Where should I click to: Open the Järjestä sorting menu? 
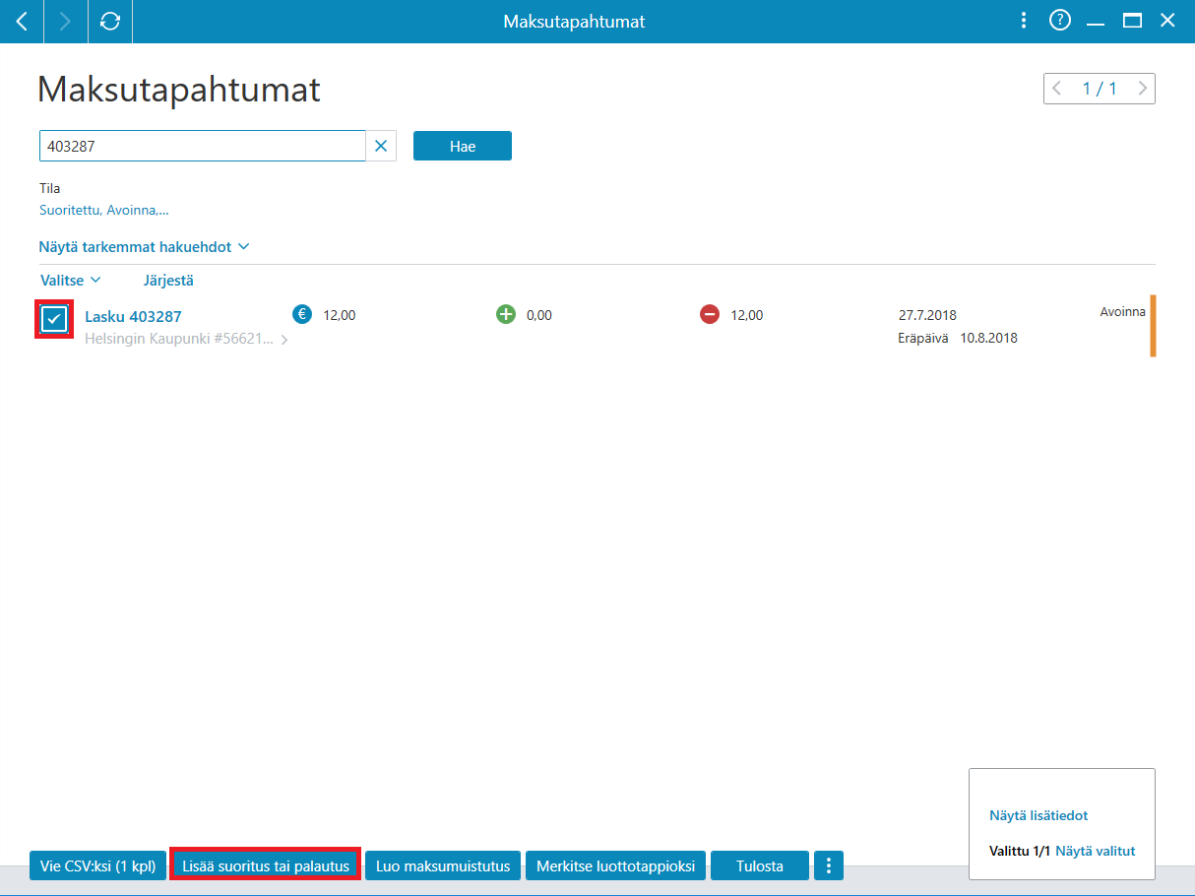168,281
